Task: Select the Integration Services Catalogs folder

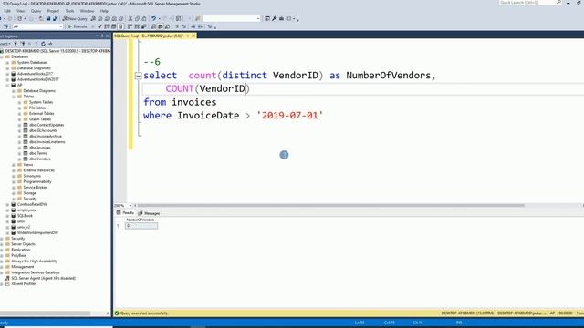Action: 35,272
